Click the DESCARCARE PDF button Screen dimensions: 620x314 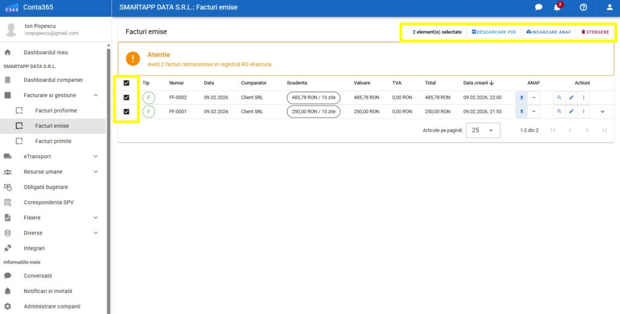(494, 32)
